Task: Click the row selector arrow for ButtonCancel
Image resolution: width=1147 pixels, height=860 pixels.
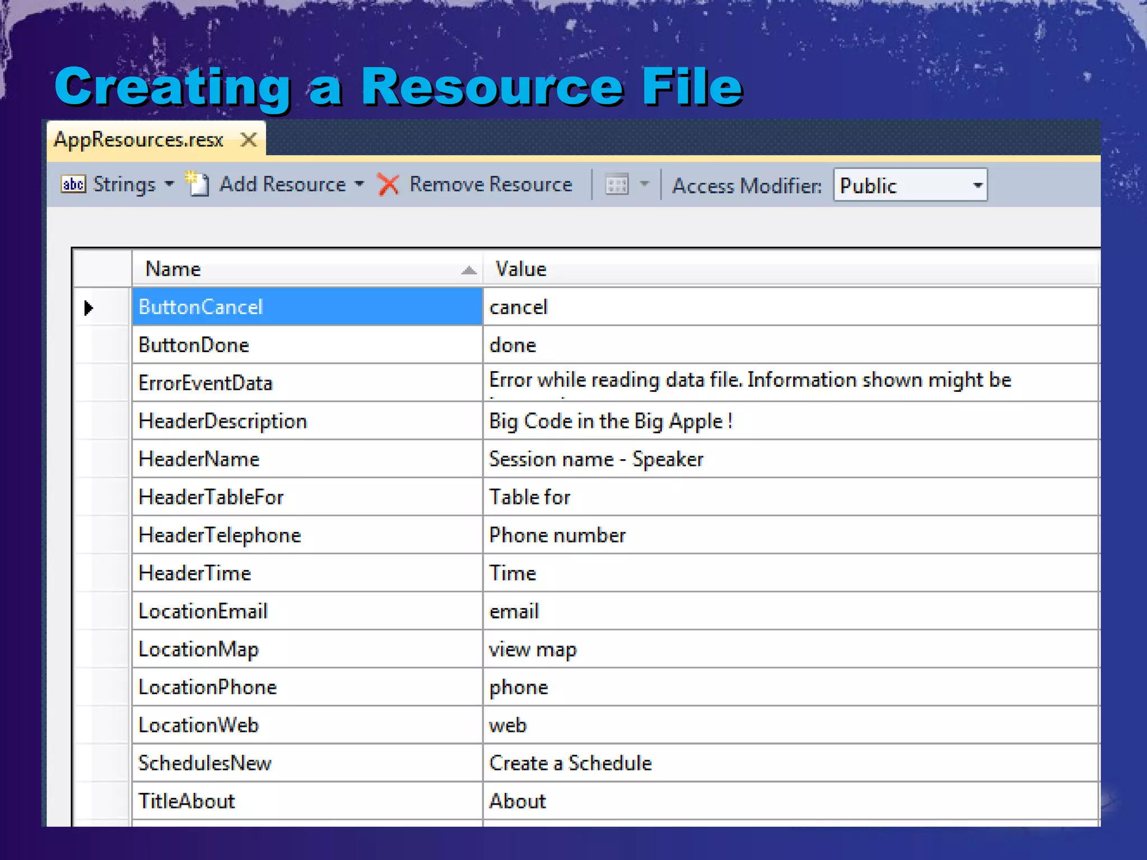Action: (x=88, y=307)
